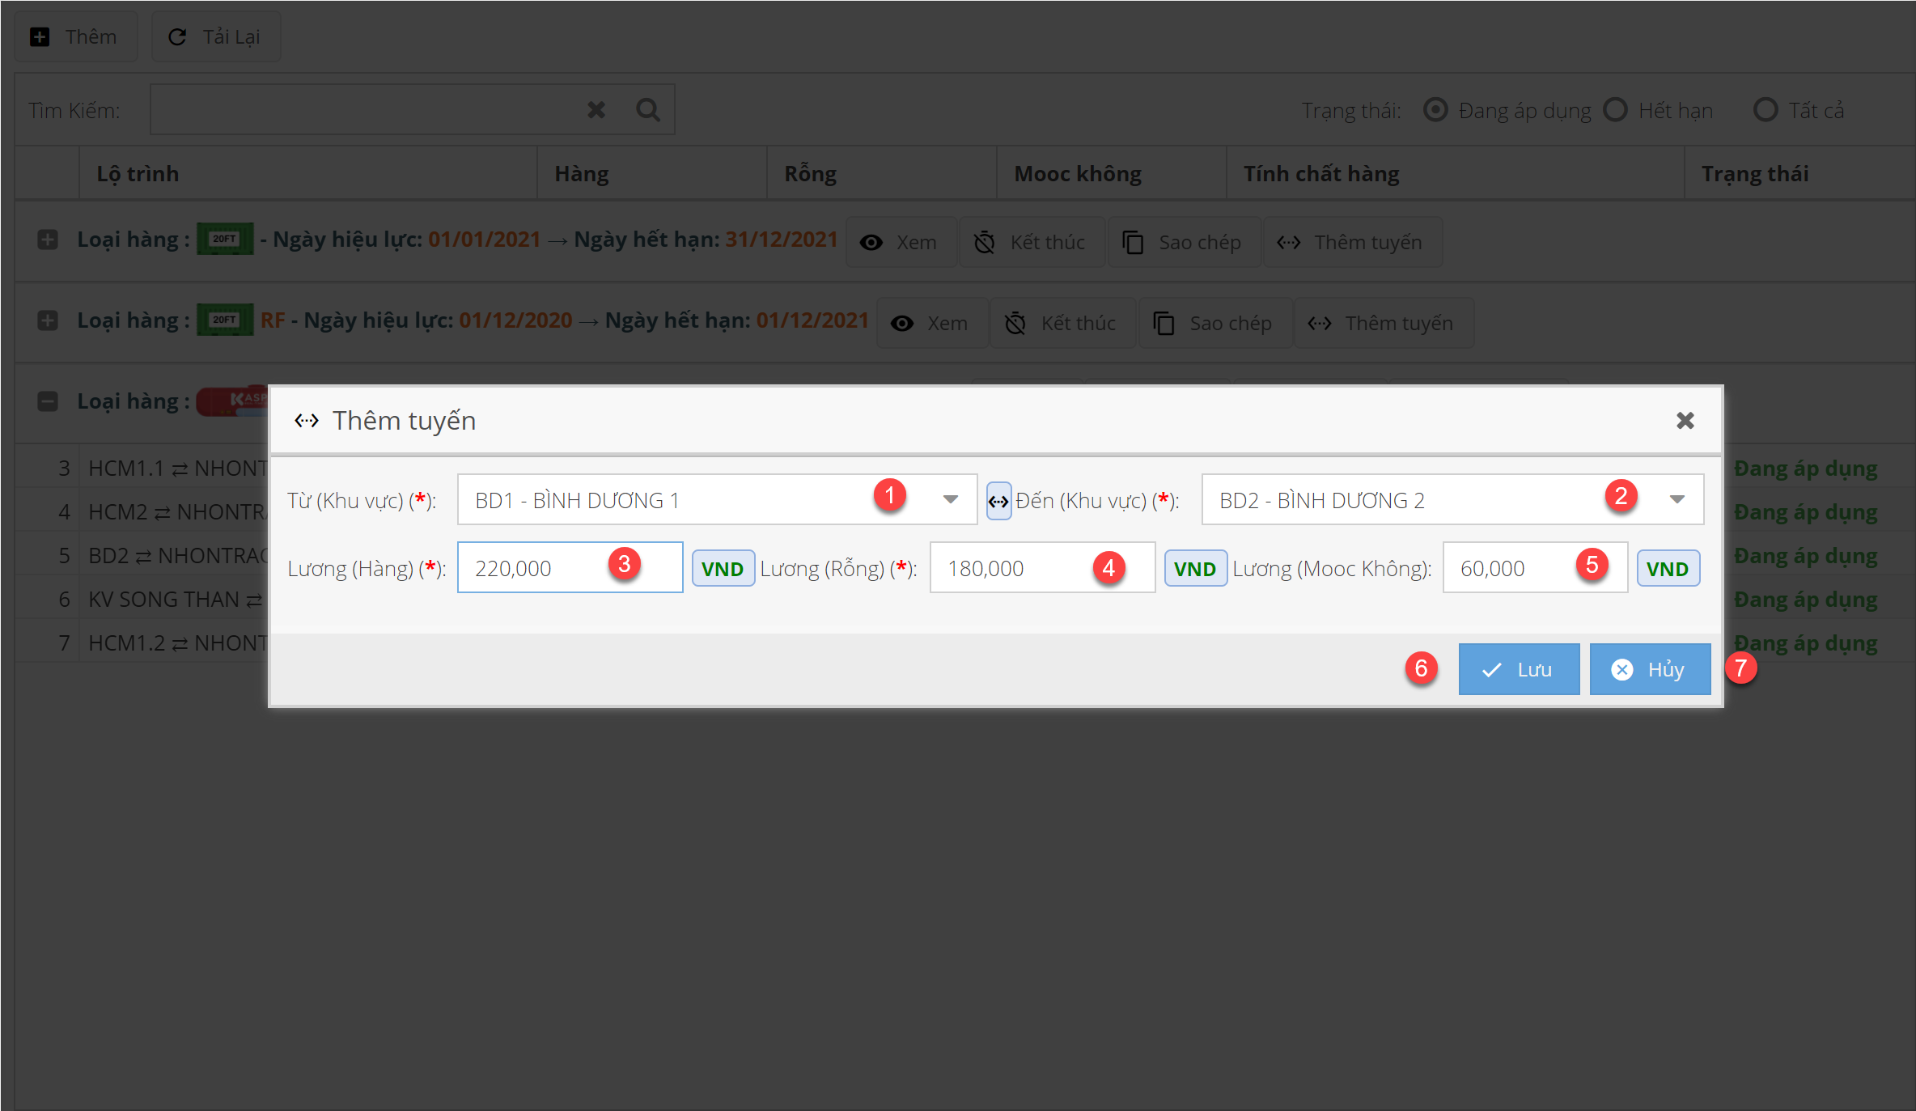Select the Đang áp dụng radio button
This screenshot has height=1111, width=1916.
[1435, 110]
